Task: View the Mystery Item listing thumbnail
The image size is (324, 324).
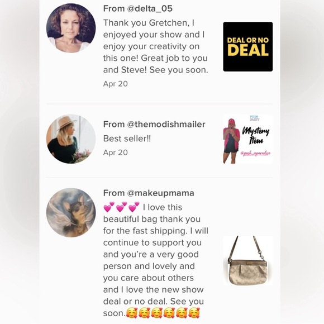Action: point(248,139)
